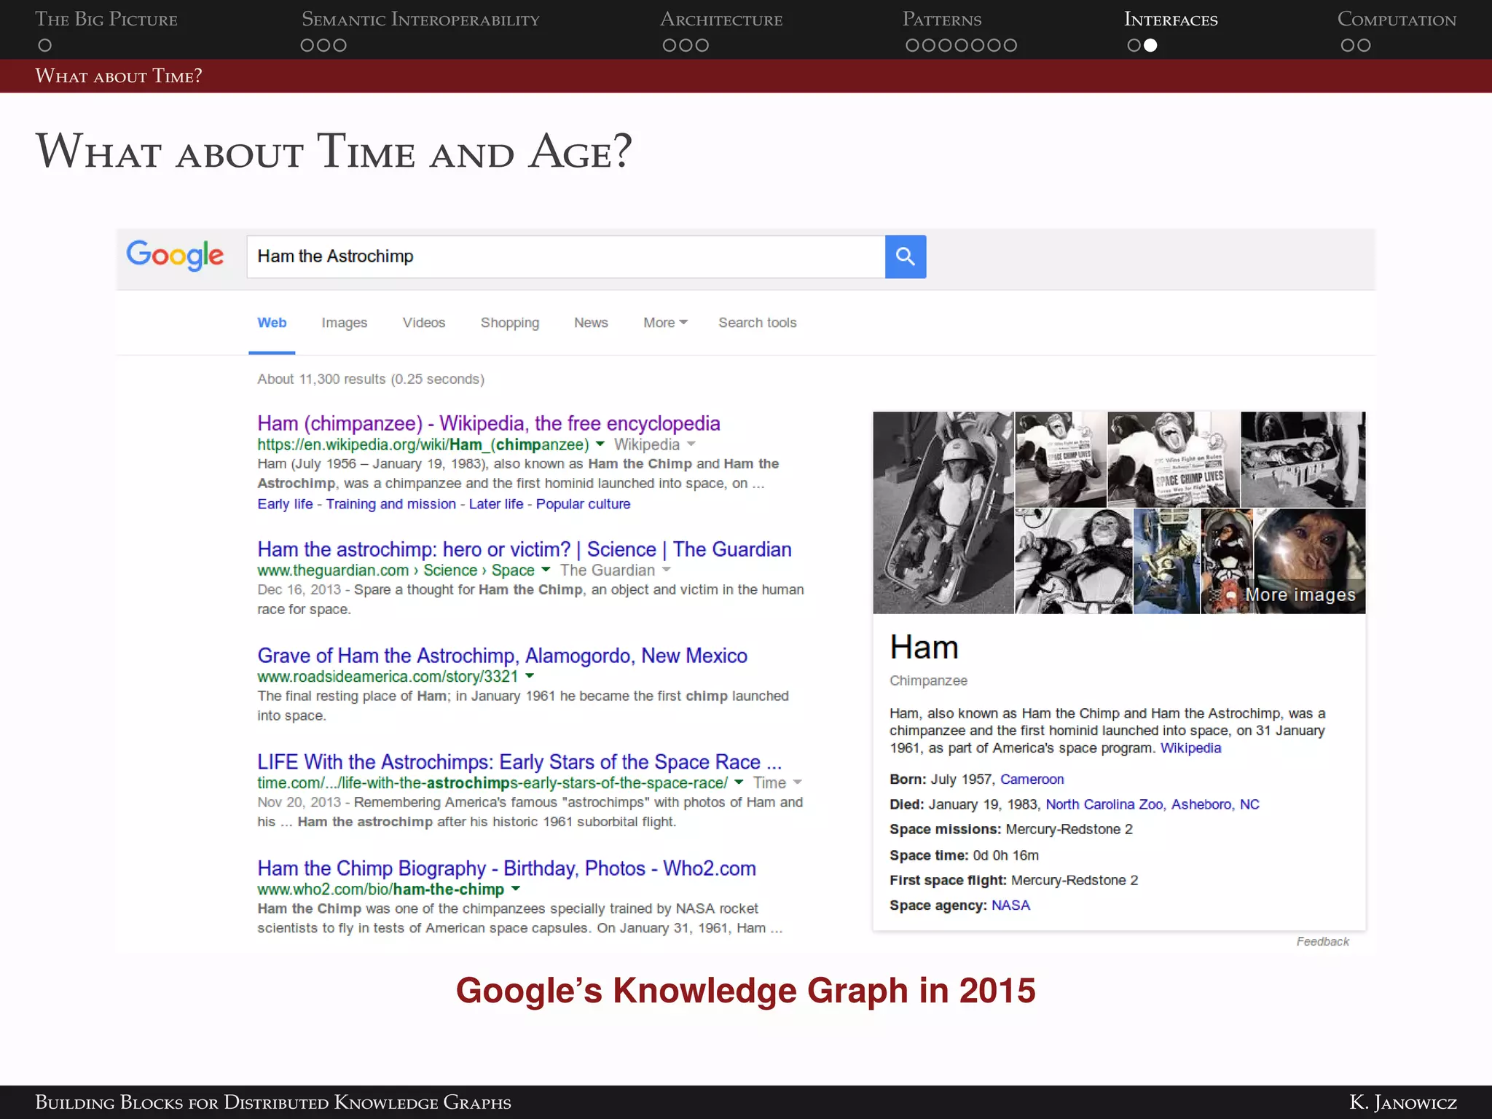Open LIFE With the Astrochimps result
1492x1119 pixels.
[519, 762]
